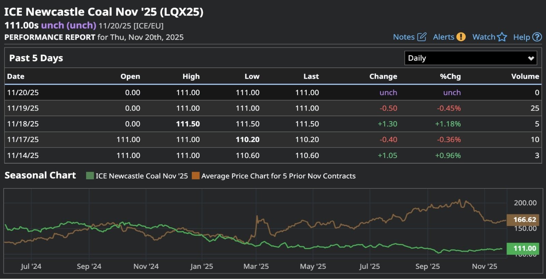Toggle the Average Price Chart legend series

(x=278, y=176)
